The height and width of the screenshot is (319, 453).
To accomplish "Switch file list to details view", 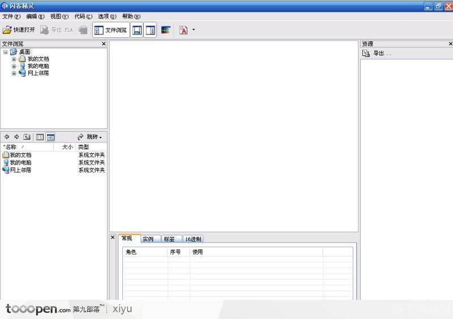I will pyautogui.click(x=50, y=137).
